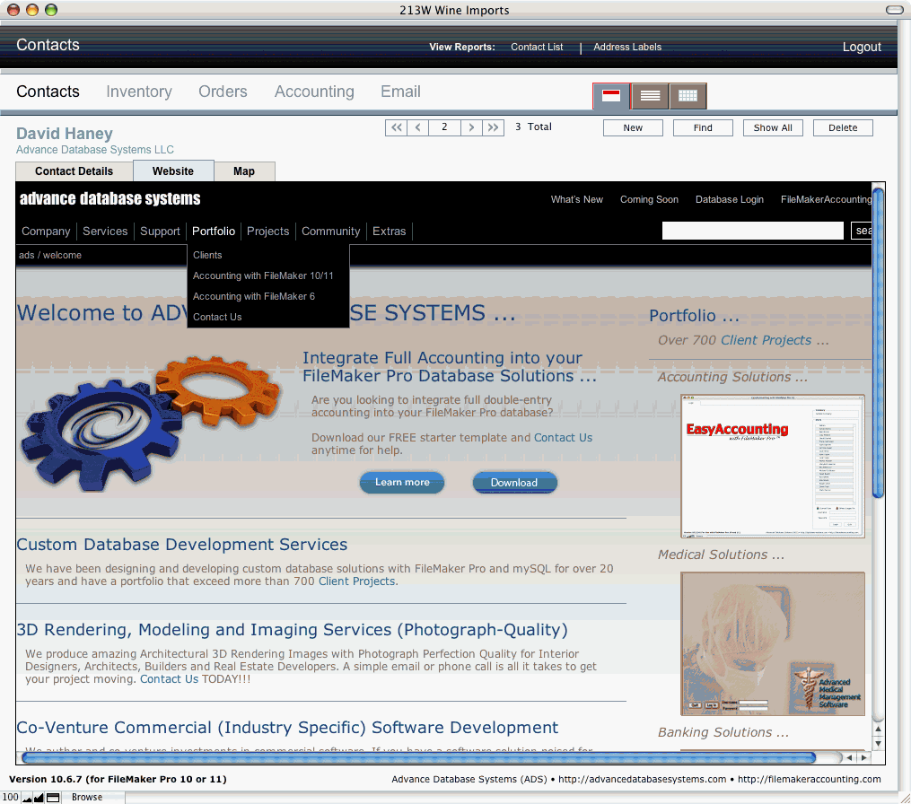Open the Portfolio website menu

(x=214, y=232)
